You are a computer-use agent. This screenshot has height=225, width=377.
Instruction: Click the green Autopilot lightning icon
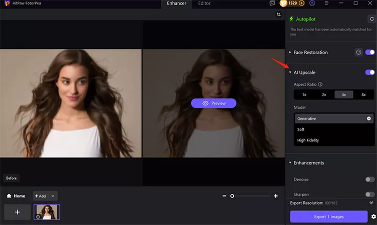[291, 19]
